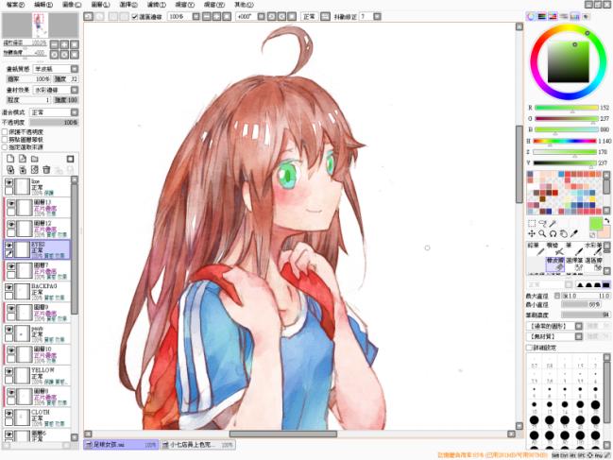Screen dimensions: 613x460
Task: Swap foreground and background colors arrow
Action: click(606, 221)
